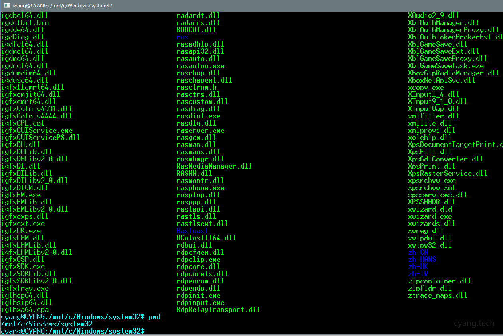Click the zipfldr.dll file entry
Image resolution: width=503 pixels, height=336 pixels.
coord(430,288)
